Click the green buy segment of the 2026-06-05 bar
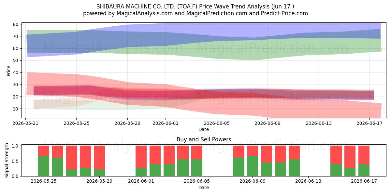The height and width of the screenshot is (195, 391). (x=197, y=168)
